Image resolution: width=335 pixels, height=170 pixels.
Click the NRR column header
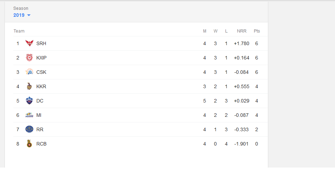point(242,31)
